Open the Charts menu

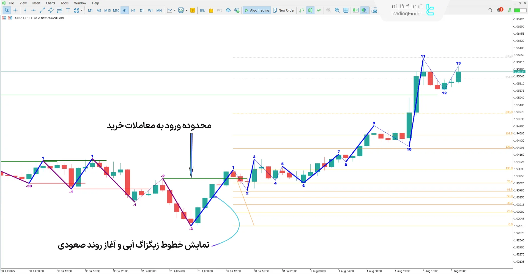tap(50, 3)
